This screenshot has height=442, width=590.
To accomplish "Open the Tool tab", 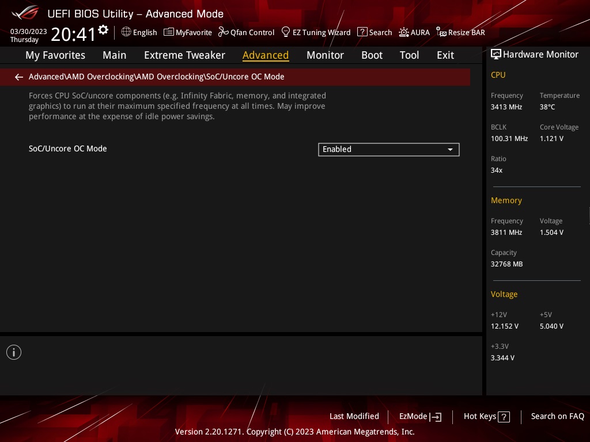I will 410,55.
